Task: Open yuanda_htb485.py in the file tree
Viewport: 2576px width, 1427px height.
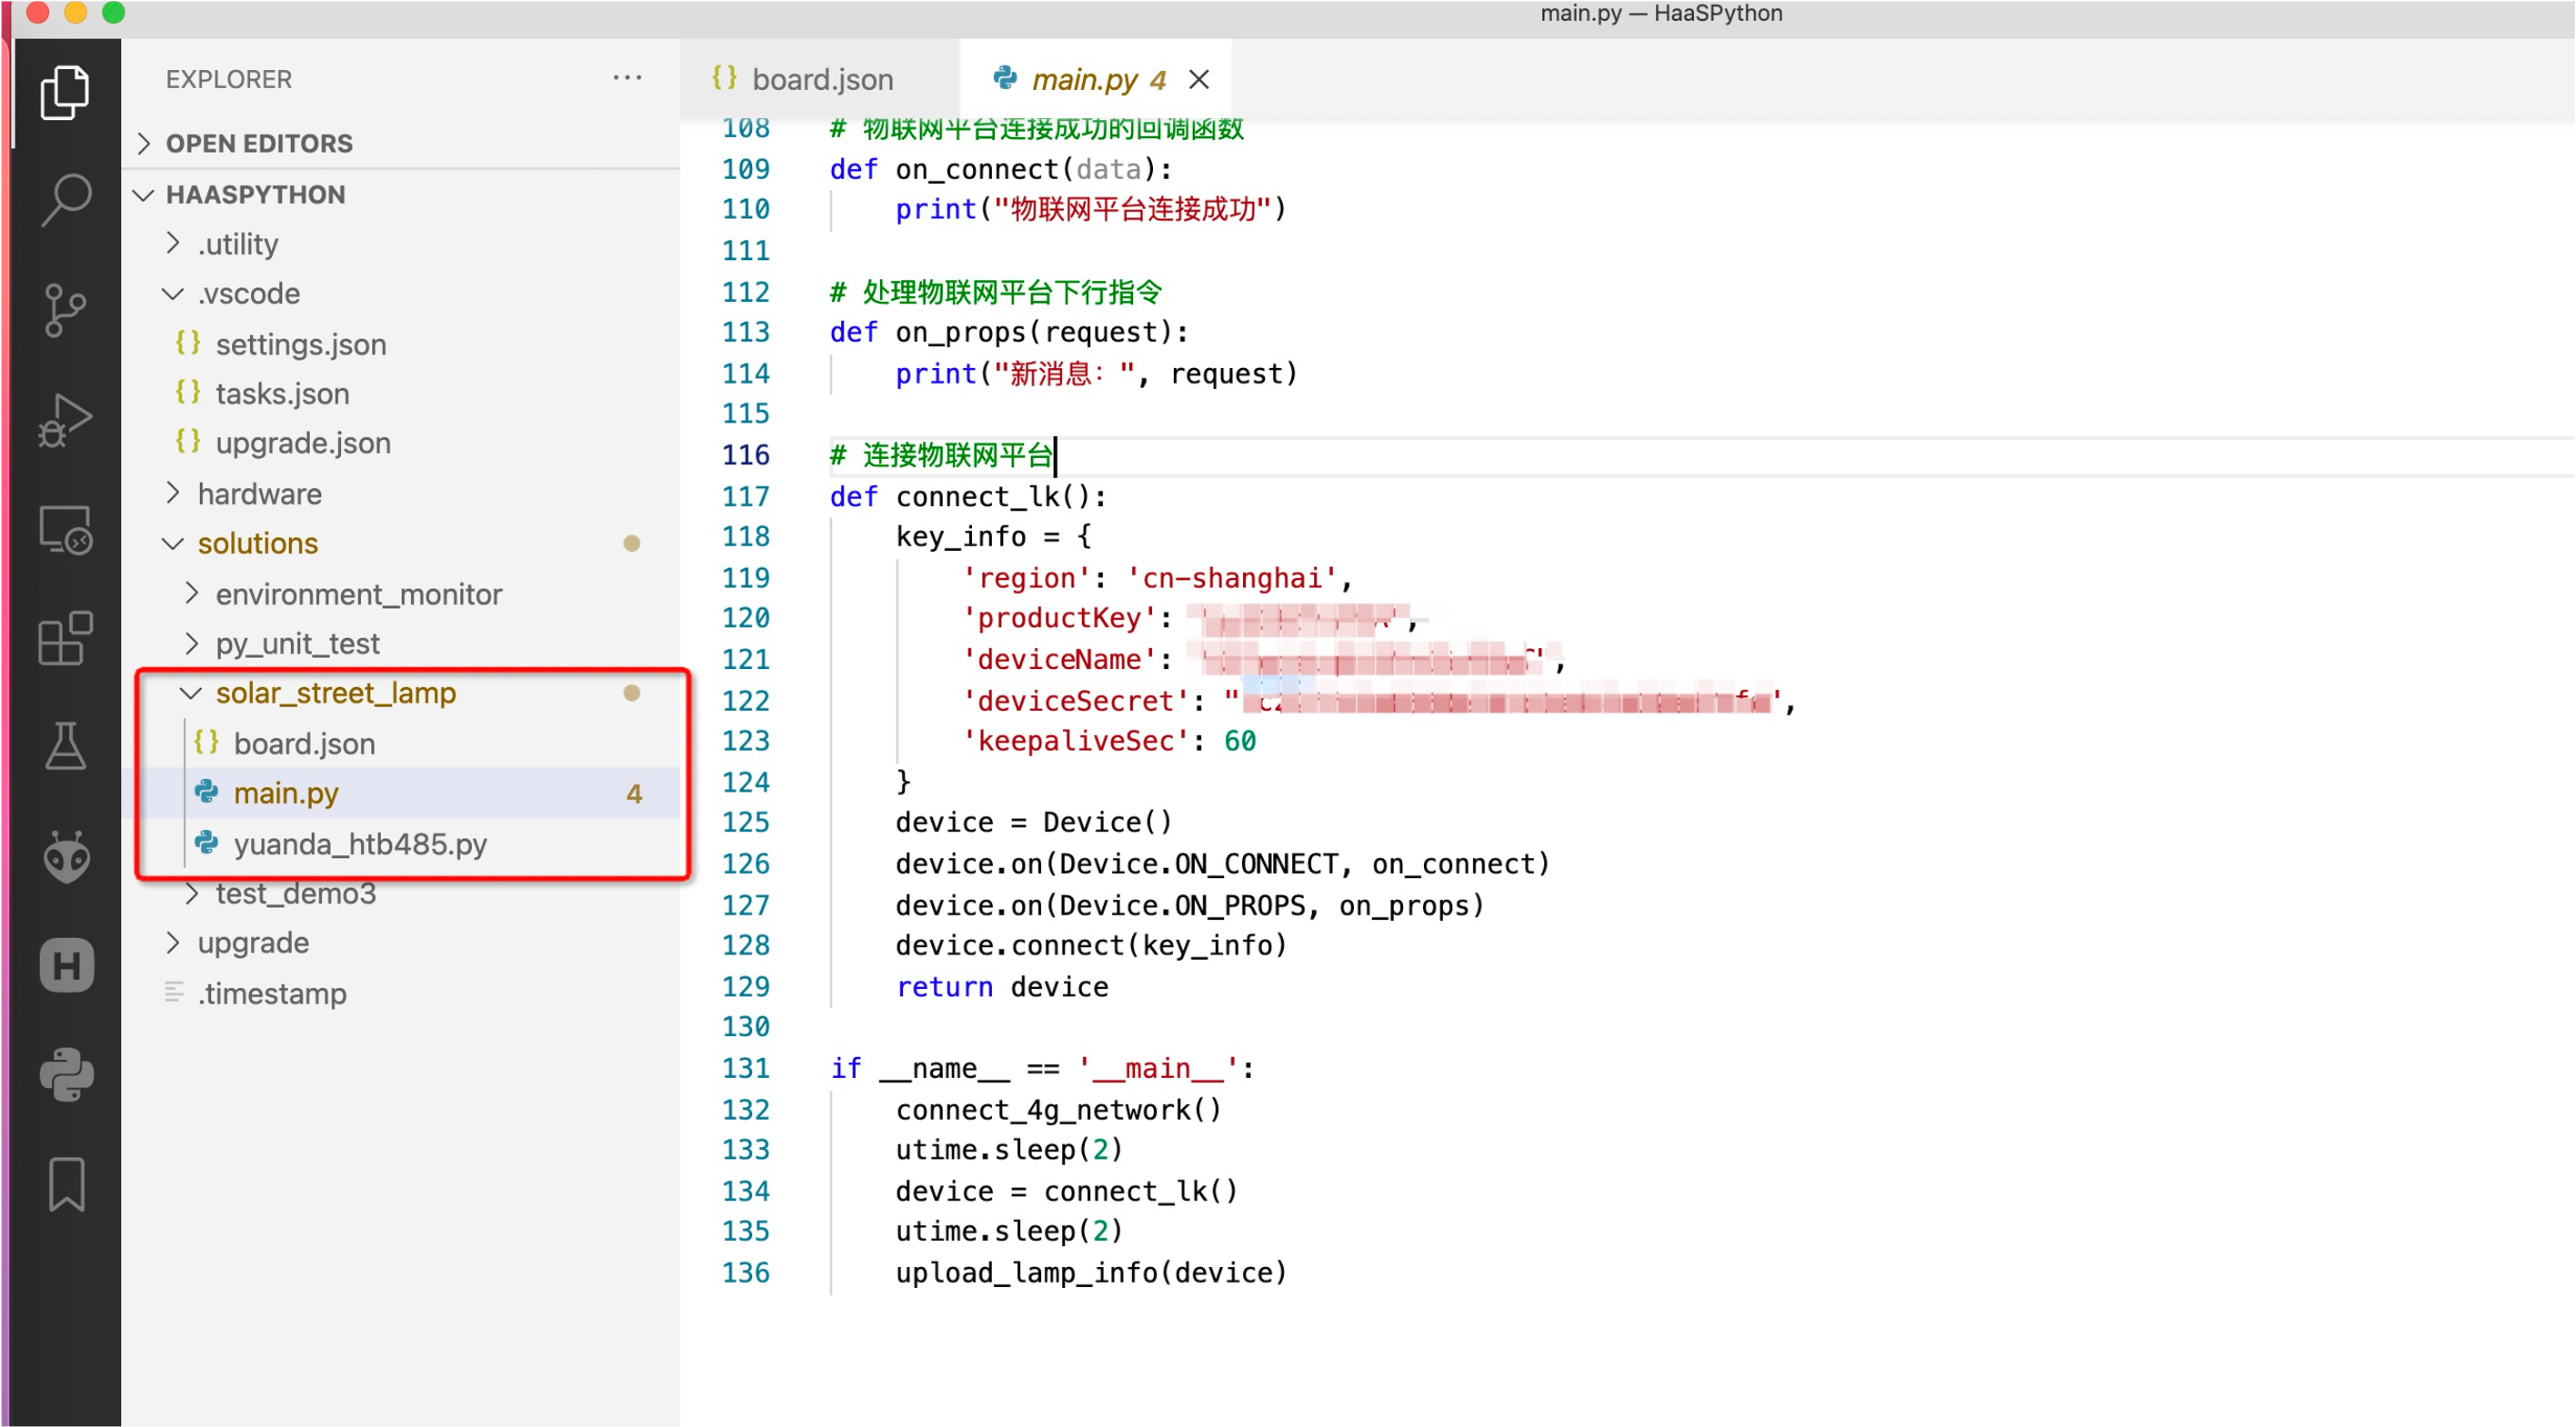Action: (400, 843)
